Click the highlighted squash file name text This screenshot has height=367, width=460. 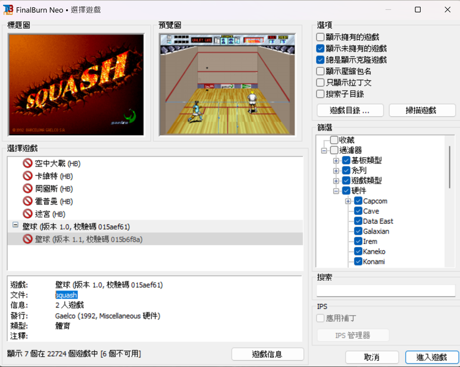[x=67, y=295]
